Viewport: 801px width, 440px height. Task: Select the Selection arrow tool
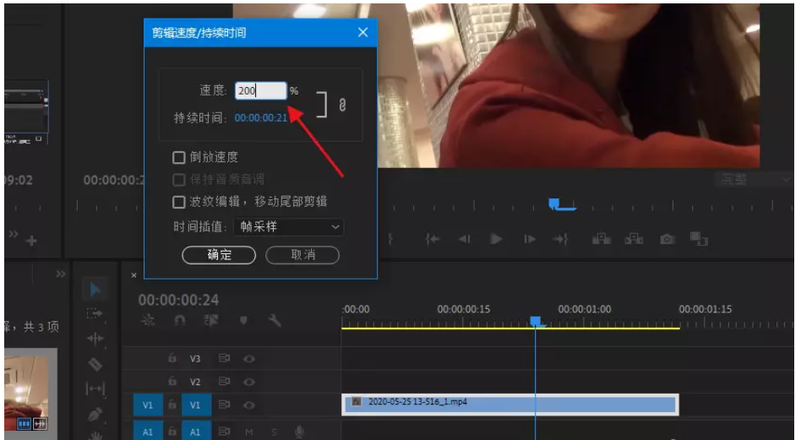tap(95, 290)
